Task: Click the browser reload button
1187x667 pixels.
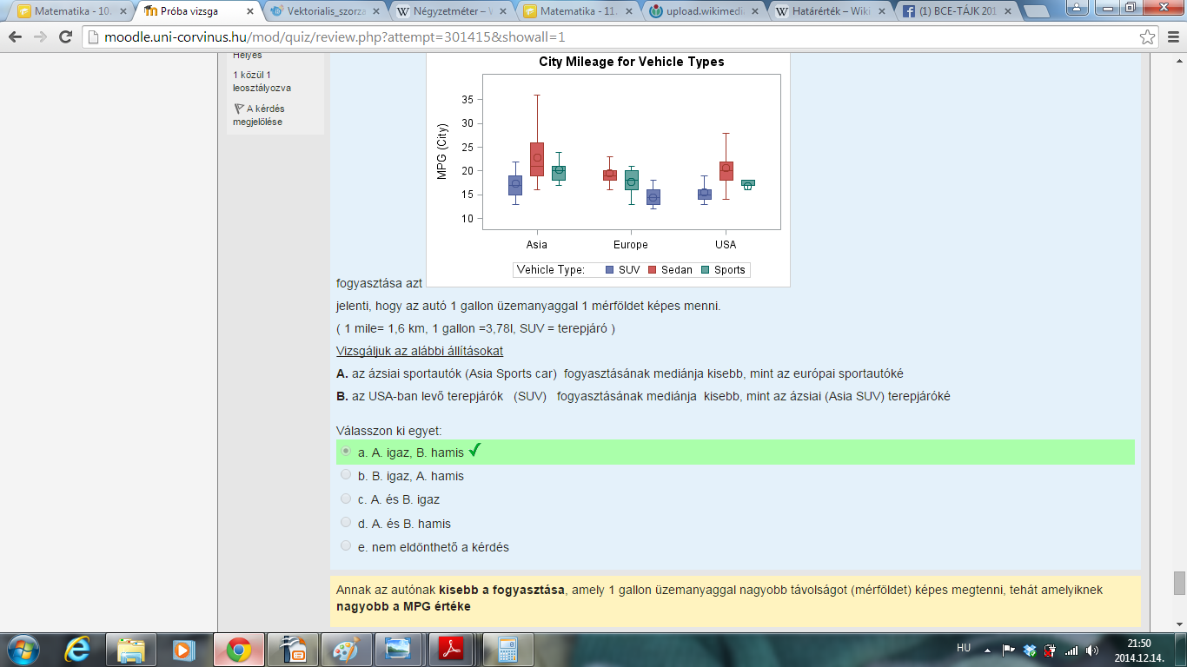Action: pyautogui.click(x=65, y=37)
